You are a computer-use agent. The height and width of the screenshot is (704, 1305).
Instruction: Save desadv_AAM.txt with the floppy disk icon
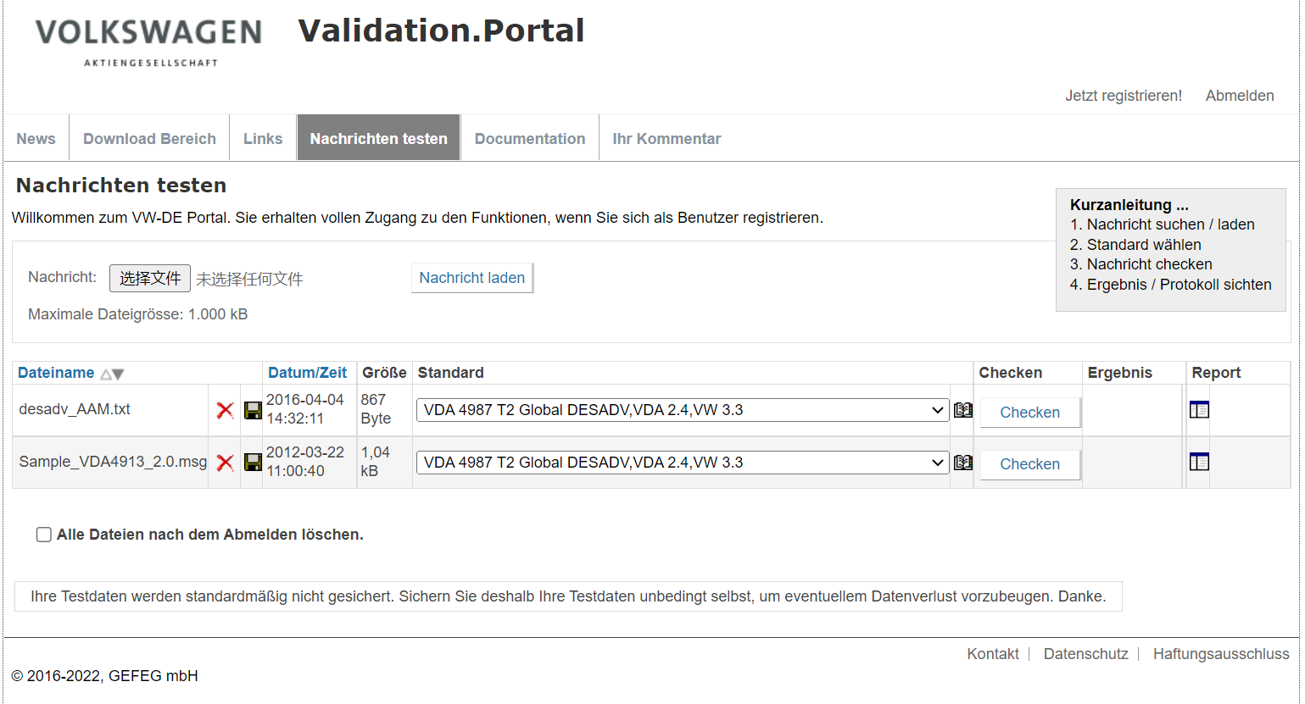[253, 411]
